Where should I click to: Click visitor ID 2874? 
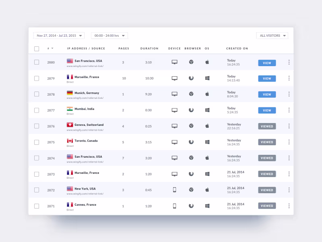(x=51, y=158)
